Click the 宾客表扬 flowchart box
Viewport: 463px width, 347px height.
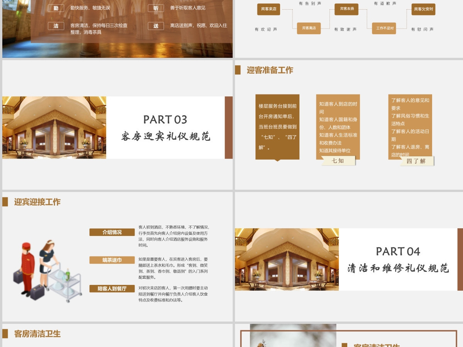(346, 9)
